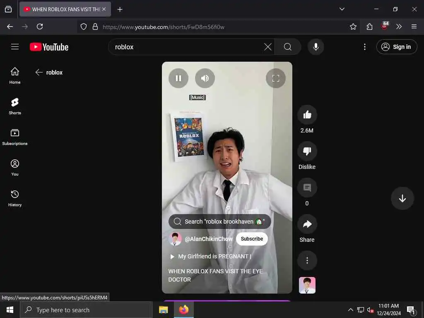Reload the current page
Image resolution: width=424 pixels, height=318 pixels.
[x=40, y=26]
